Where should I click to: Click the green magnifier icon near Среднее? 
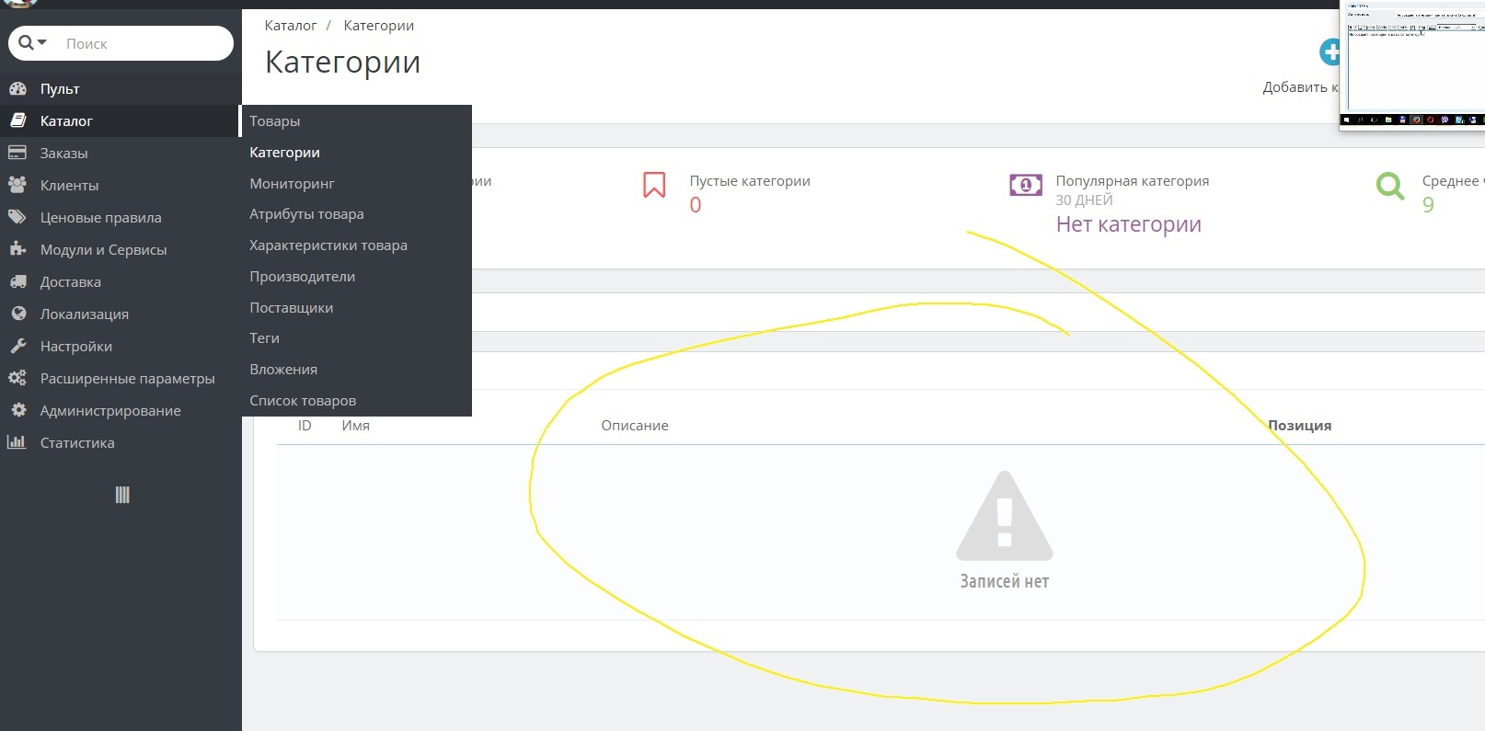pos(1390,186)
